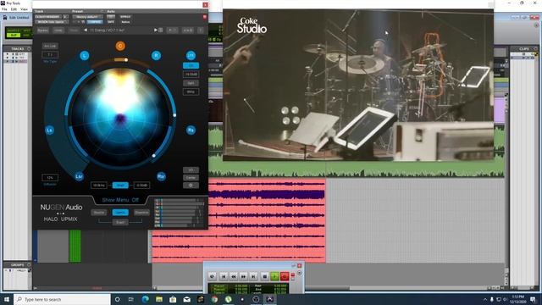Click the Exact button below Upmix
This screenshot has height=305, width=542.
click(120, 222)
